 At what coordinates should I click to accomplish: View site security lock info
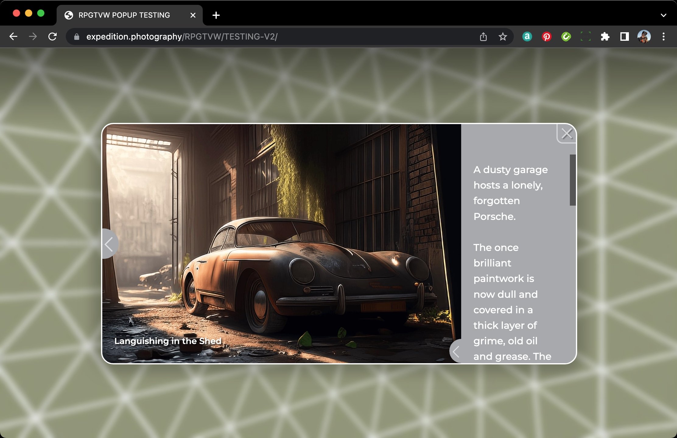pos(77,37)
